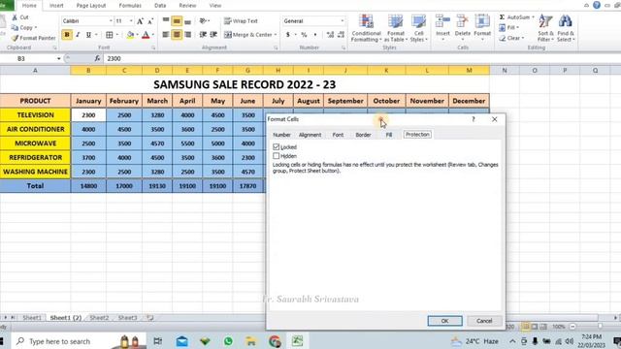Switch to the Border tab in Format Cells
Screen dimensions: 621x349
[x=363, y=135]
